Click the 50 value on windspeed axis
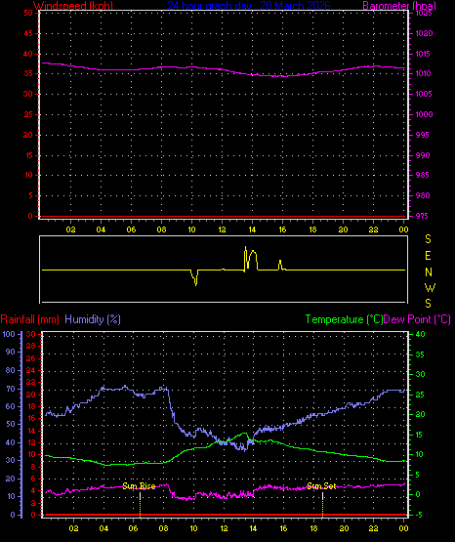Screen dimensions: 455x542 [x=28, y=13]
